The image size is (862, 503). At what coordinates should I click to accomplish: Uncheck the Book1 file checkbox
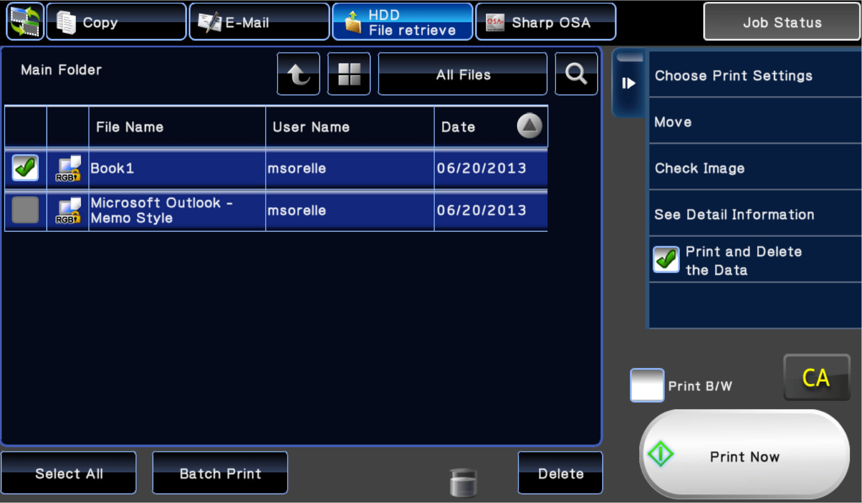pyautogui.click(x=25, y=167)
